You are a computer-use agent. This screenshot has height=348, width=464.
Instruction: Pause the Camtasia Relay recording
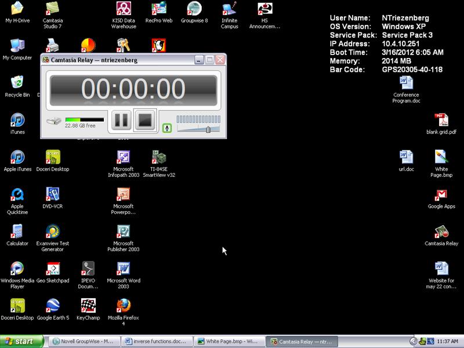coord(121,120)
